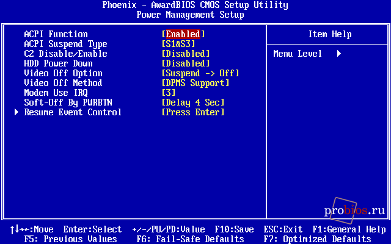Open Video Off Method [DPMS Support] value
The height and width of the screenshot is (244, 391).
click(x=195, y=83)
